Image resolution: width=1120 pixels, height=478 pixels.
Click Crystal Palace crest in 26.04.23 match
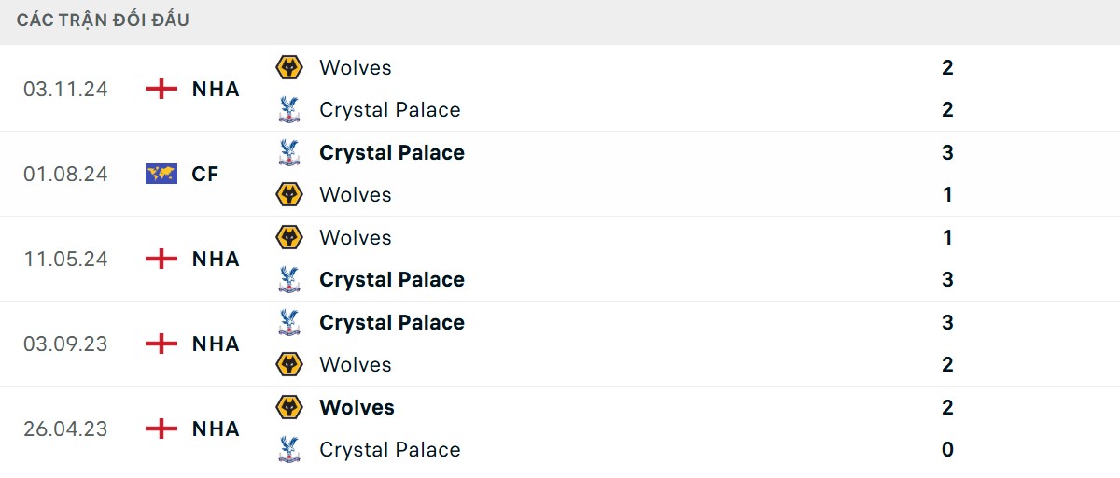290,449
